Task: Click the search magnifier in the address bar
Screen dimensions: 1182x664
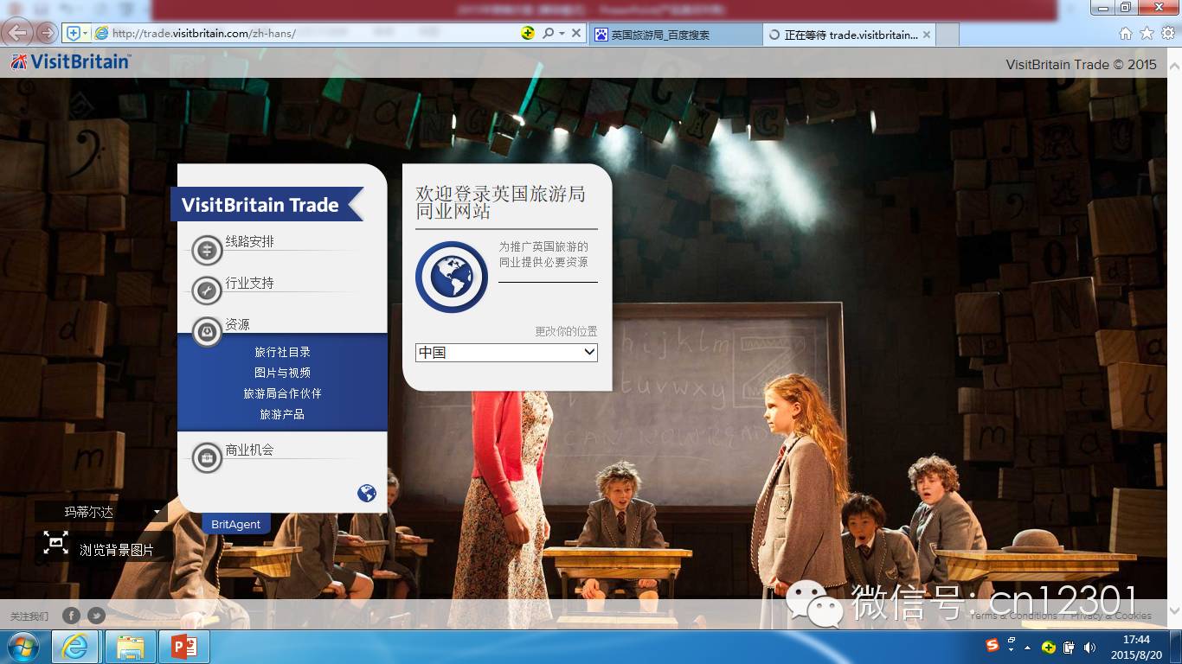Action: click(548, 33)
